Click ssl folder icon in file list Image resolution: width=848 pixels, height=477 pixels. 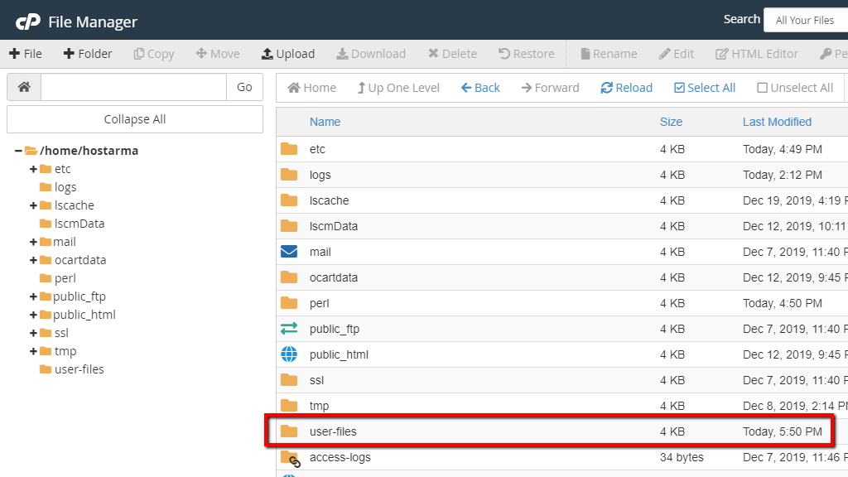tap(289, 379)
